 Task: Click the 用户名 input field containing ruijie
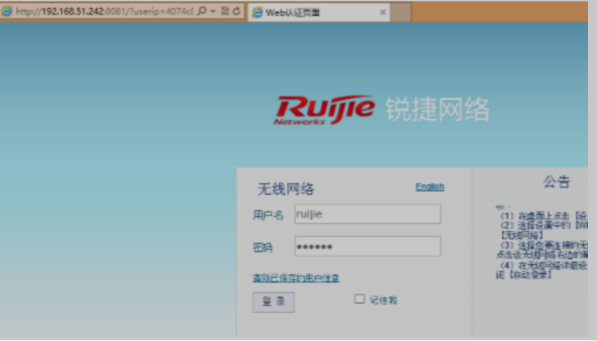point(368,214)
